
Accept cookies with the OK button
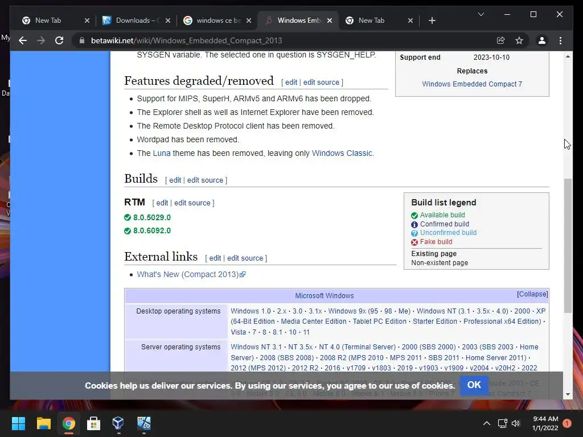pyautogui.click(x=474, y=385)
